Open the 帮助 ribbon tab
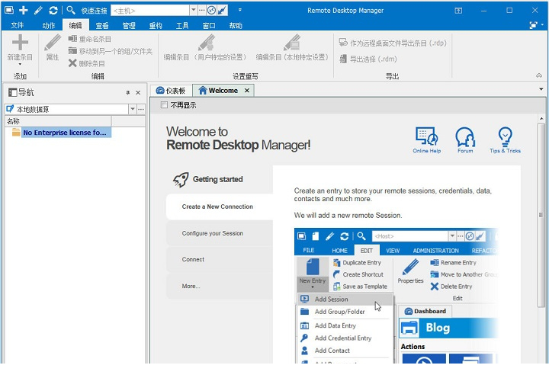The width and height of the screenshot is (549, 378). click(x=236, y=25)
